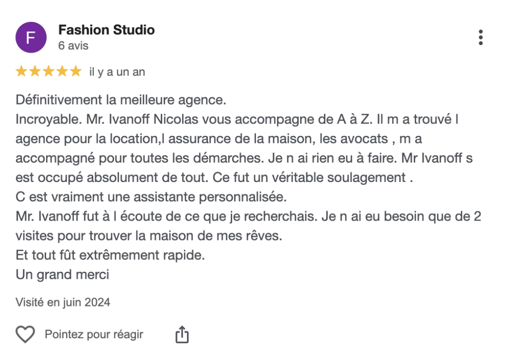The width and height of the screenshot is (508, 363).
Task: View the reviewer's 6 avis count
Action: (x=73, y=46)
